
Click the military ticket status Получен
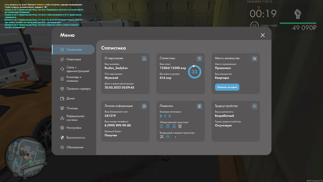(111, 135)
